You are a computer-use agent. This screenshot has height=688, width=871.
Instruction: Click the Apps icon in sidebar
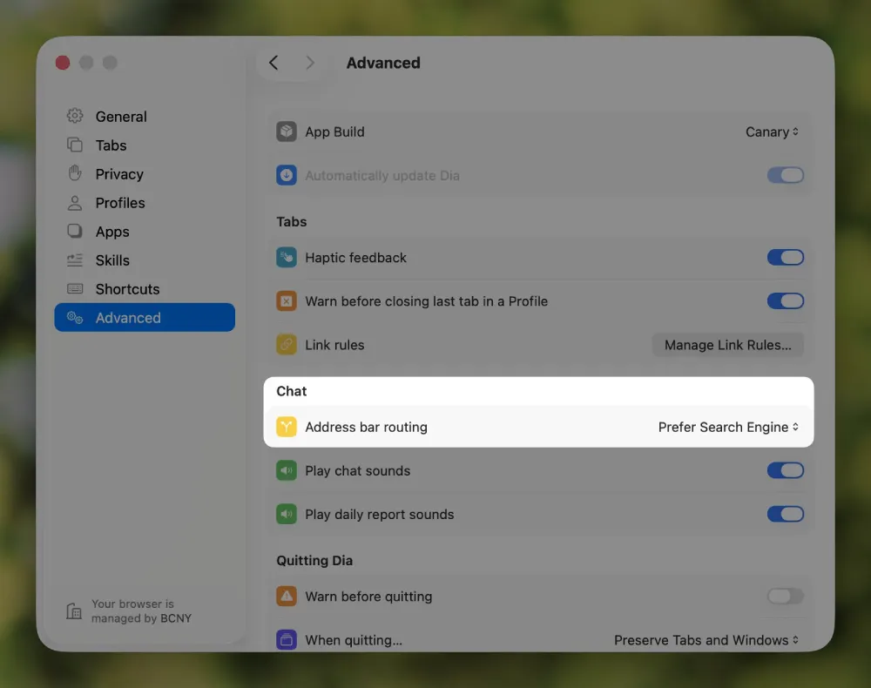pyautogui.click(x=74, y=231)
